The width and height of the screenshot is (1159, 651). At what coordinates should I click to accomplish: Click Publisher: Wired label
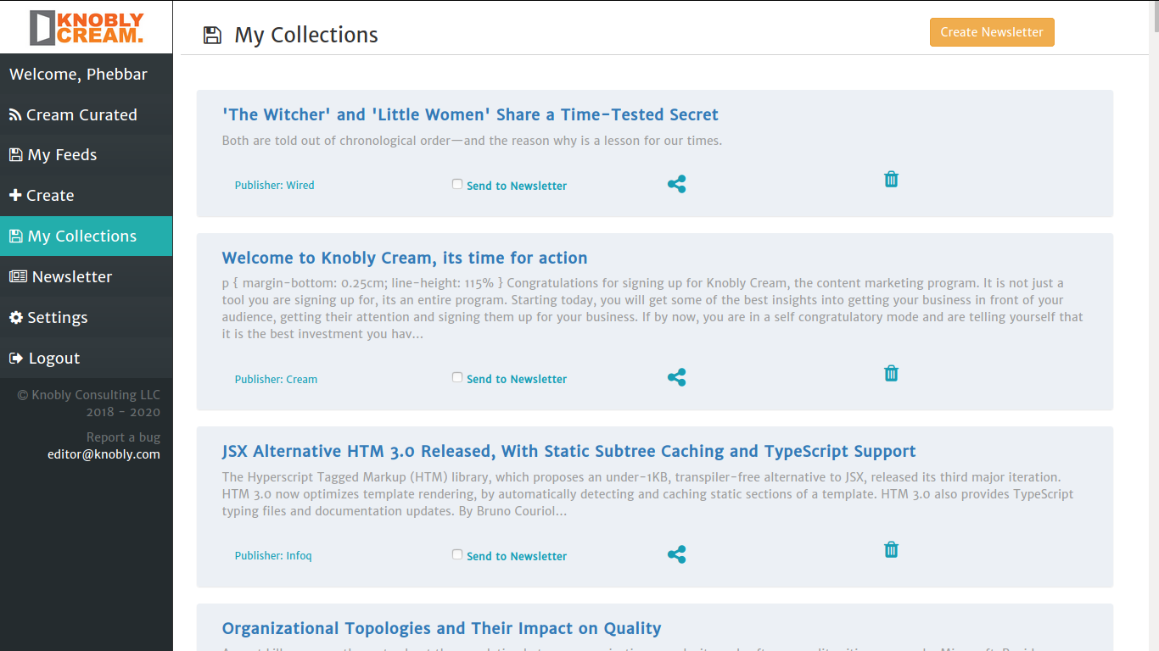coord(274,185)
